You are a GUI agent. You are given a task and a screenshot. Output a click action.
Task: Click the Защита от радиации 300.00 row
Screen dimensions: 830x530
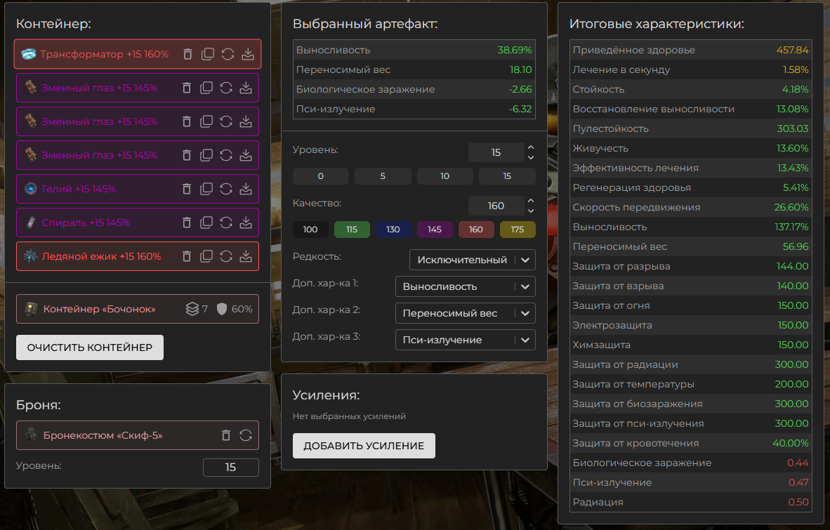click(690, 364)
